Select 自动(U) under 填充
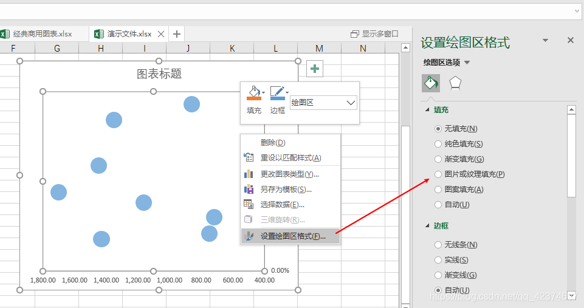The width and height of the screenshot is (584, 308). coord(438,205)
